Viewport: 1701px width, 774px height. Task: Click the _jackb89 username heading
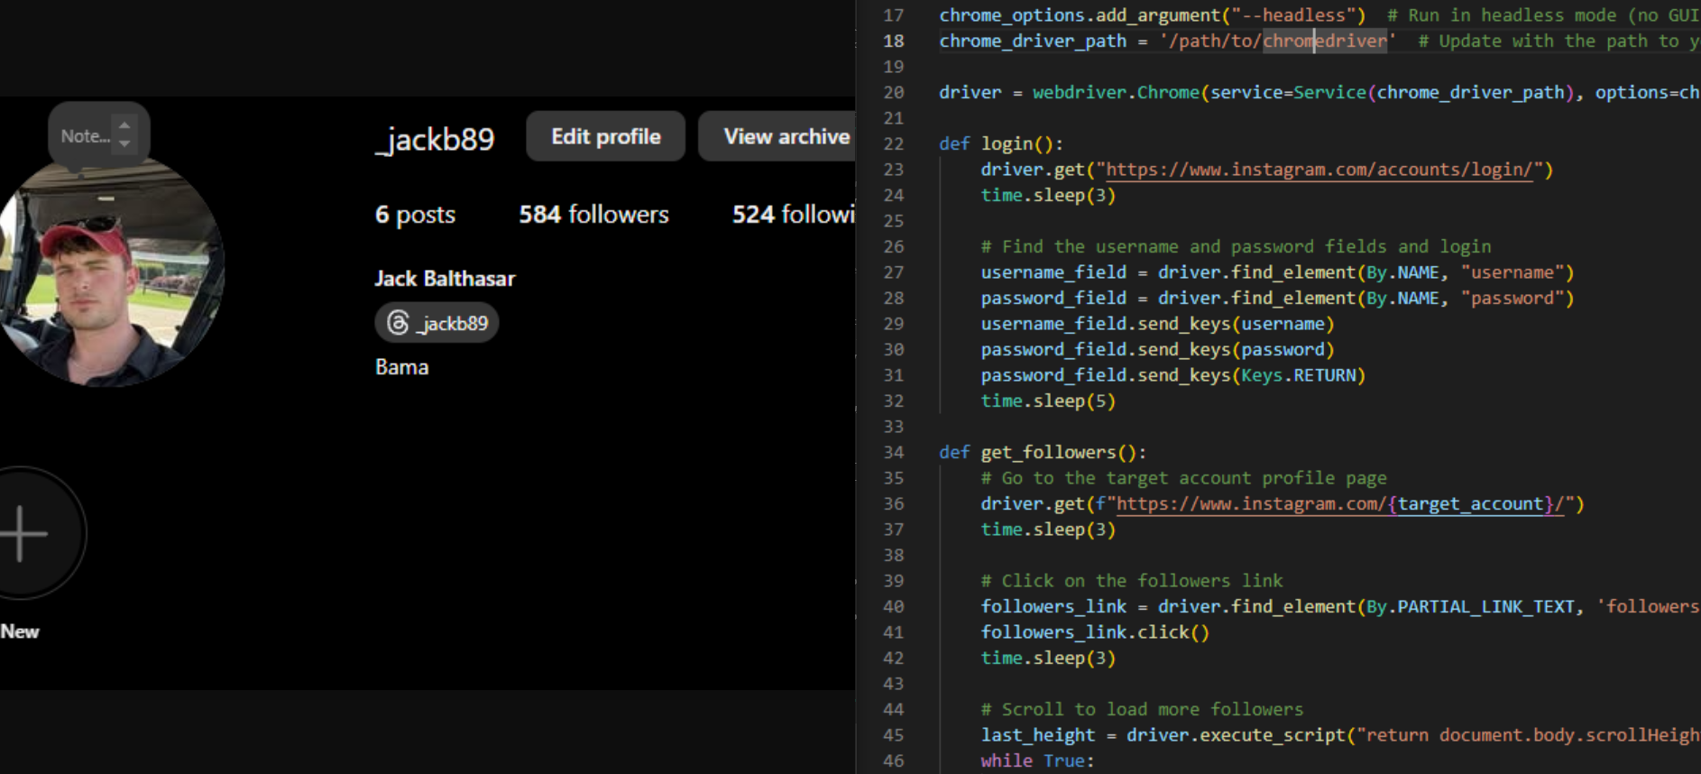pyautogui.click(x=435, y=139)
